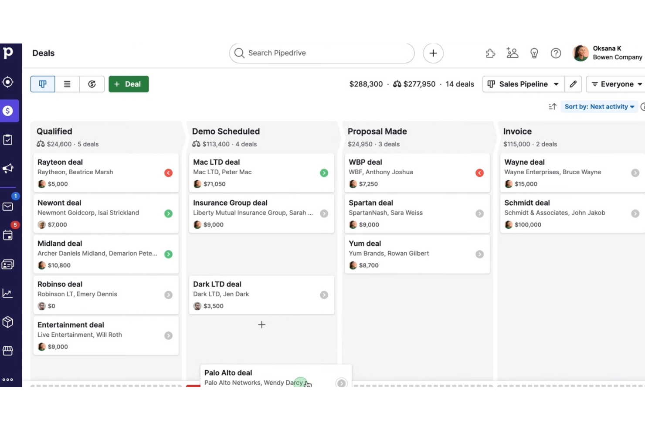Open Oksana K account menu
The height and width of the screenshot is (430, 645).
tap(608, 53)
